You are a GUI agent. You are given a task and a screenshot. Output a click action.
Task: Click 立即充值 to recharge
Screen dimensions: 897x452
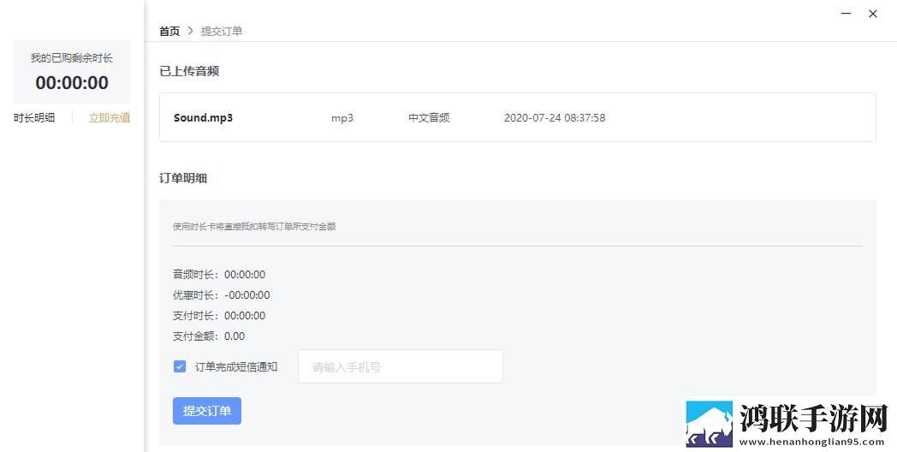point(110,118)
